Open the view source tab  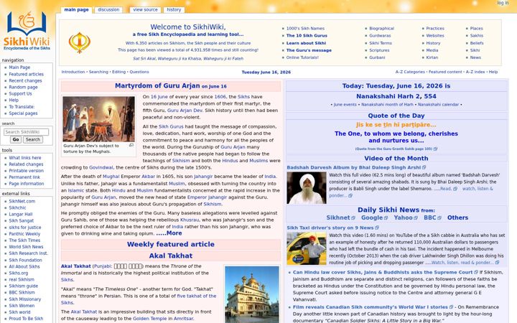145,10
